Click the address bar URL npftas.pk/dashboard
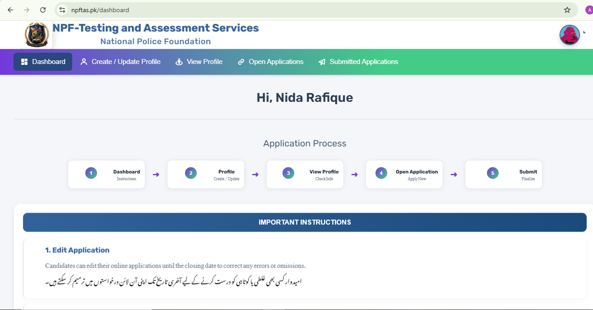Image resolution: width=593 pixels, height=310 pixels. click(x=100, y=10)
